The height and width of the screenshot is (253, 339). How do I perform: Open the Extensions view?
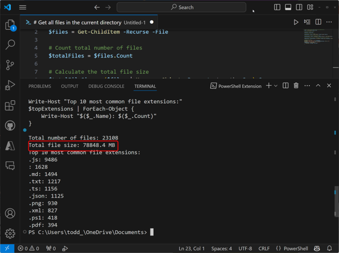[x=10, y=105]
